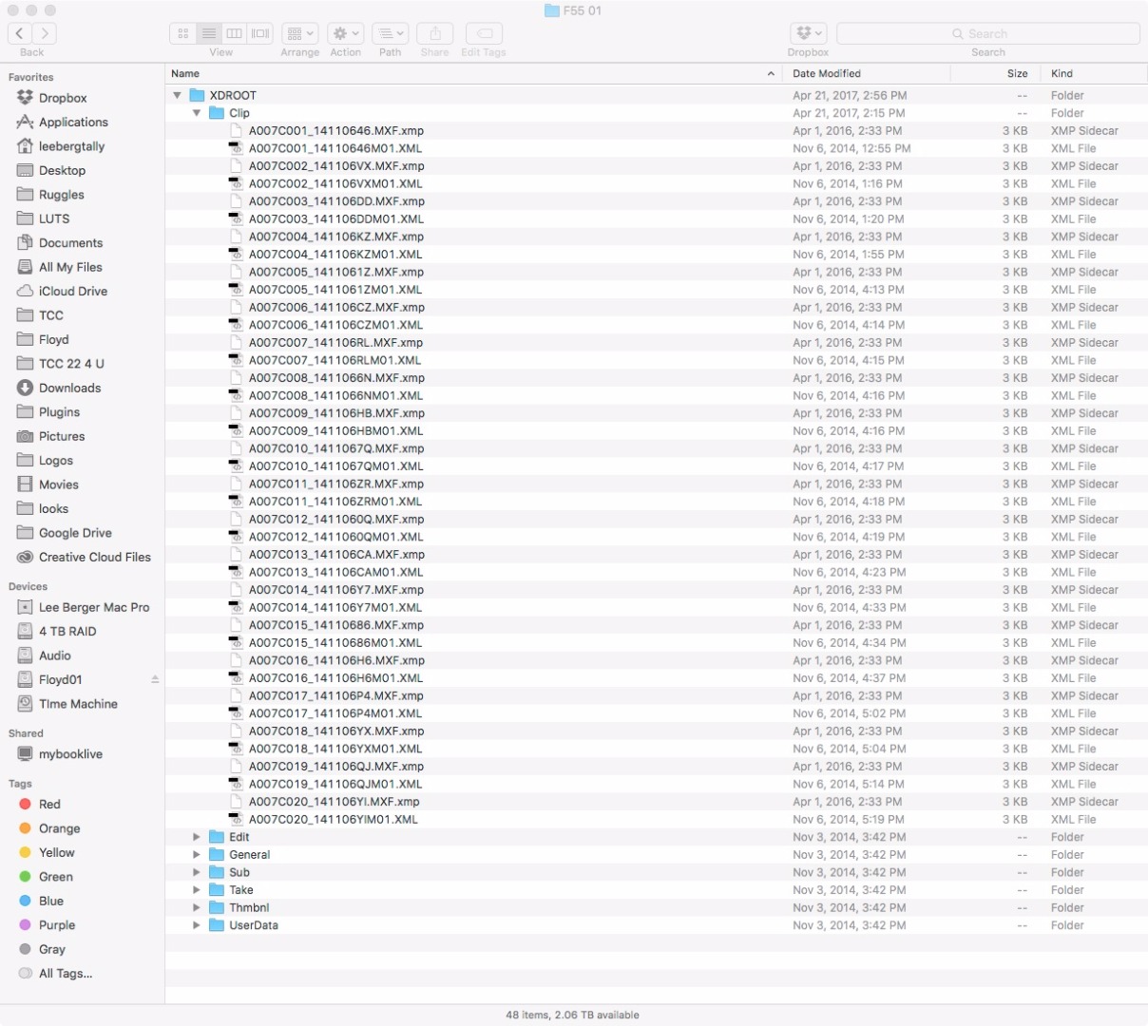Open Downloads in sidebar
The height and width of the screenshot is (1026, 1148).
click(x=69, y=388)
